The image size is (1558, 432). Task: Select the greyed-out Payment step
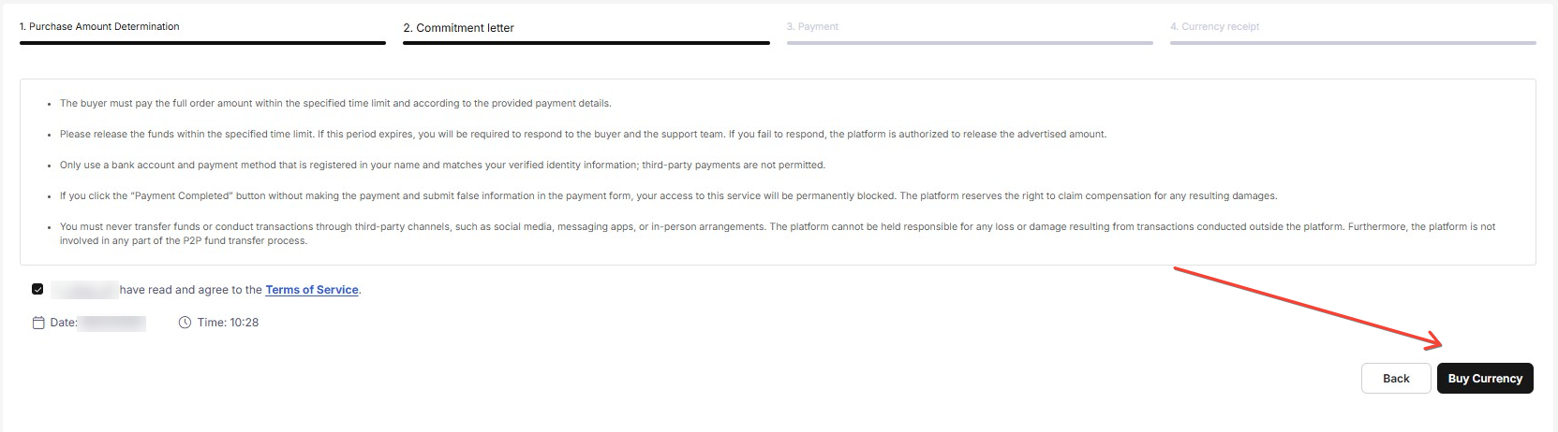pyautogui.click(x=812, y=26)
